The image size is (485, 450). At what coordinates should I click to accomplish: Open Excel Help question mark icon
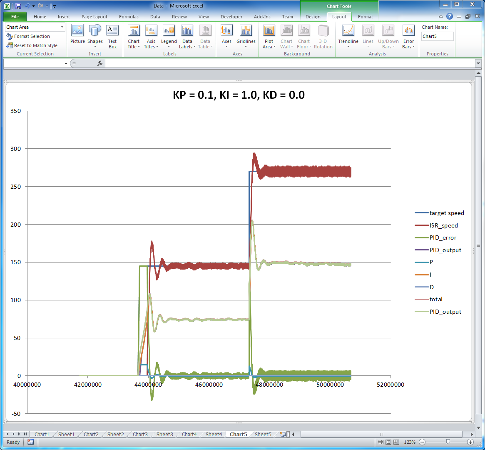tap(450, 16)
